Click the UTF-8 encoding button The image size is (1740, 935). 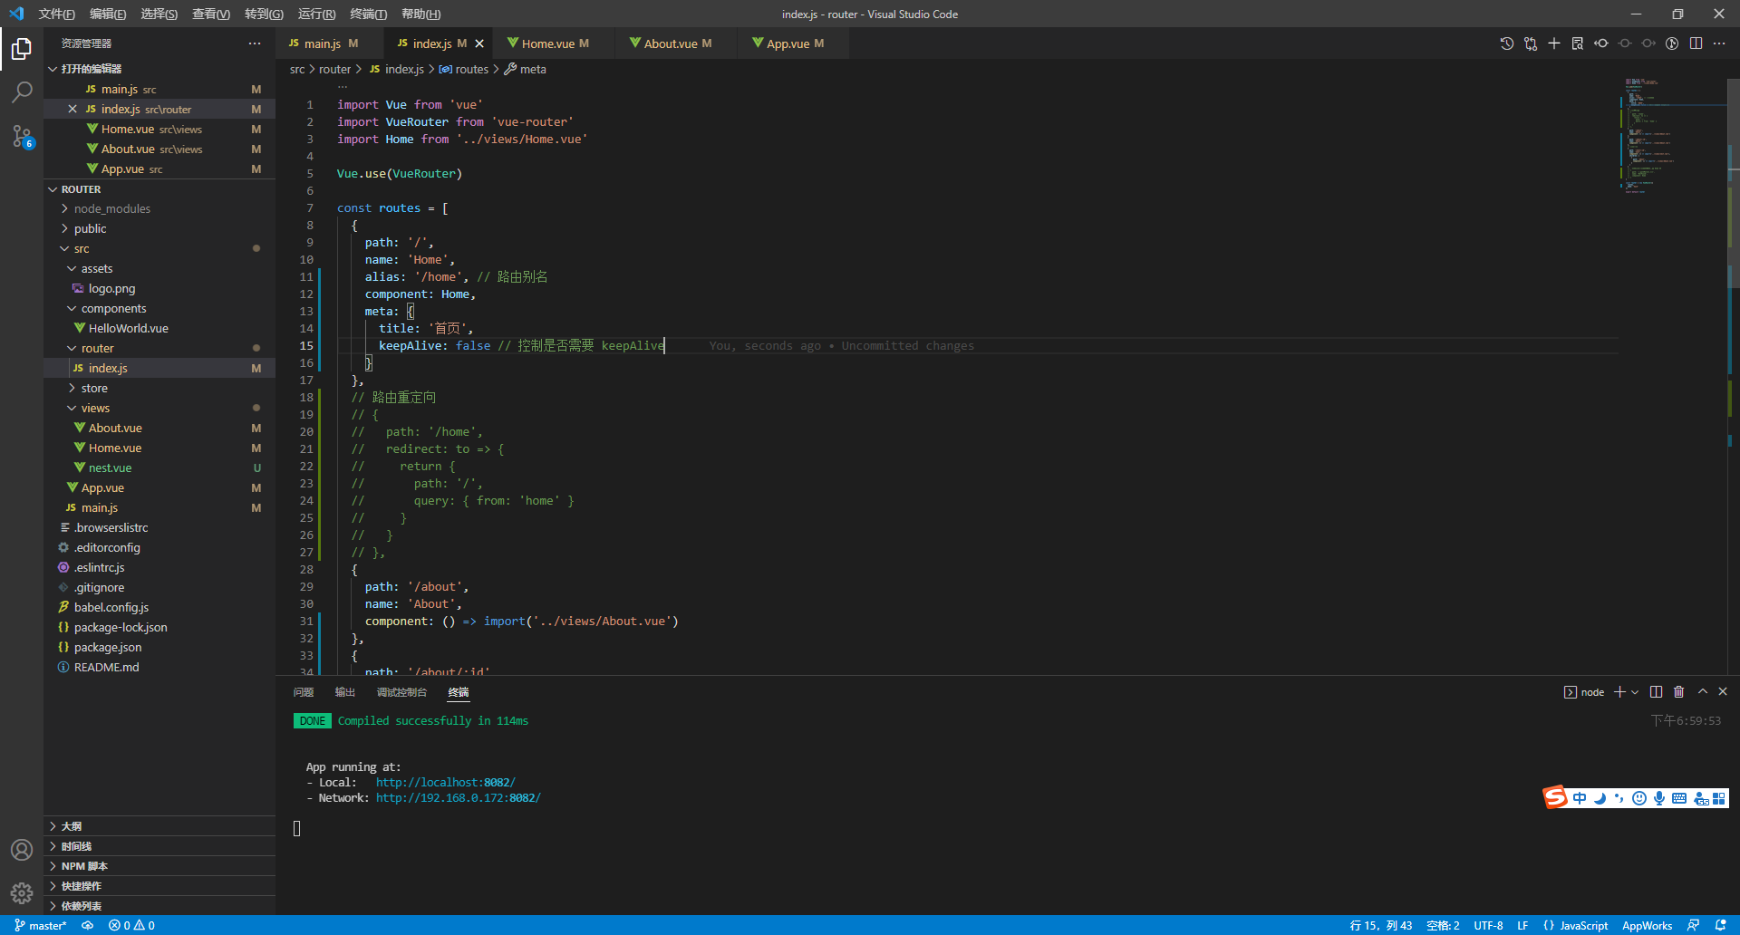click(1488, 926)
